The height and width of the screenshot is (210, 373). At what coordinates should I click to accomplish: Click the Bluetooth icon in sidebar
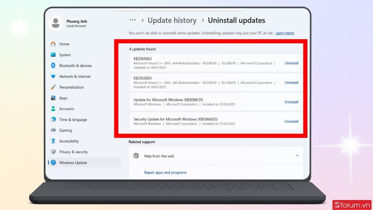click(x=53, y=66)
